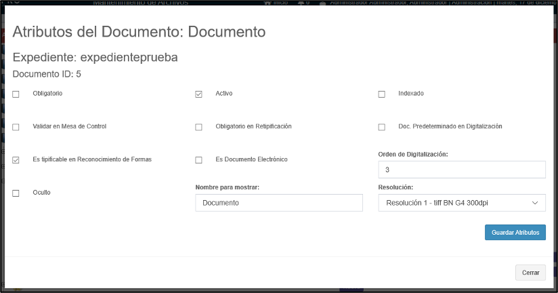Viewport: 558px width, 293px height.
Task: Uncheck the Activo checkbox
Action: (198, 94)
